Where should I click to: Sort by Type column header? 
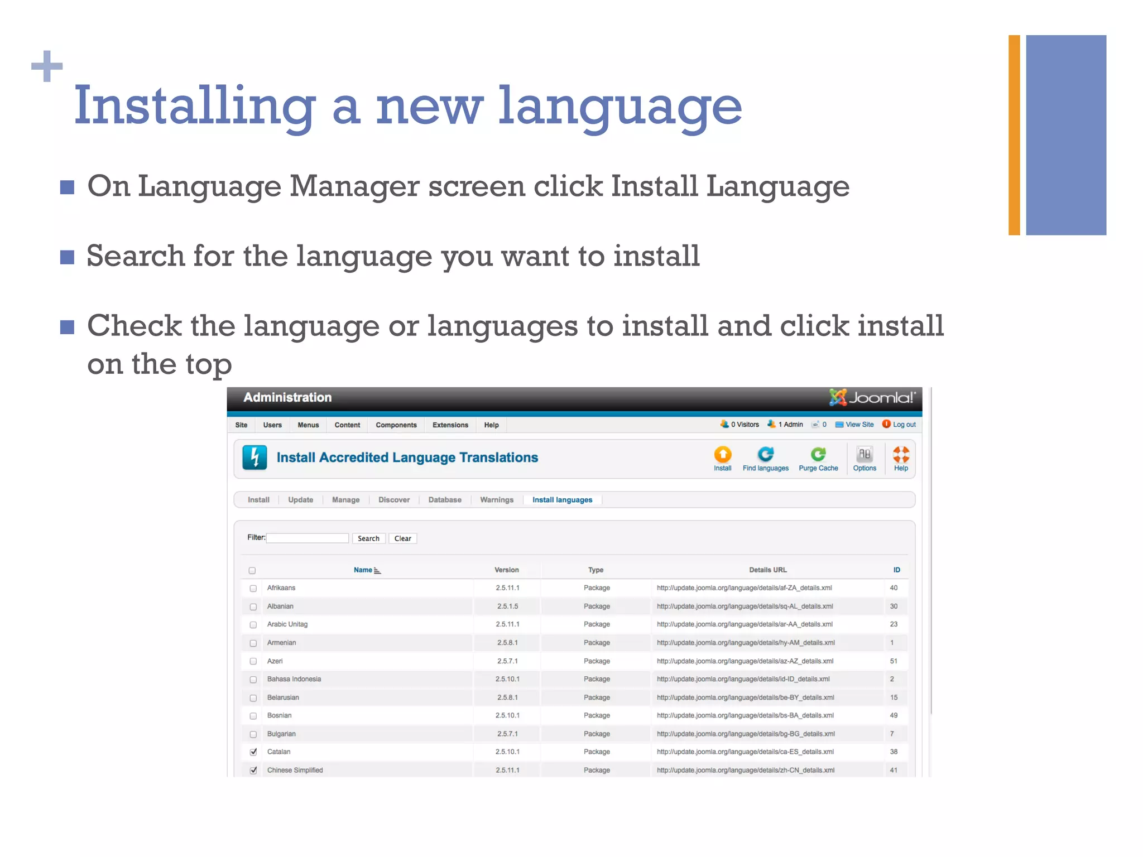[x=595, y=570]
